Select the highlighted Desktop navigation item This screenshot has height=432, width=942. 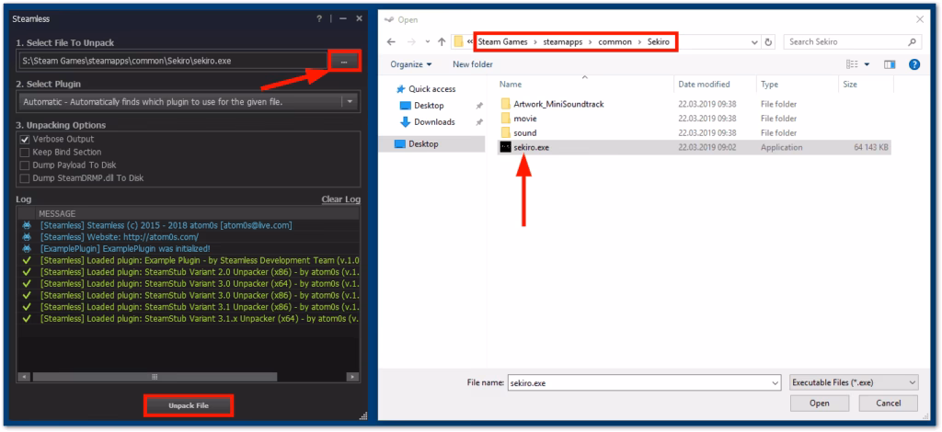432,144
